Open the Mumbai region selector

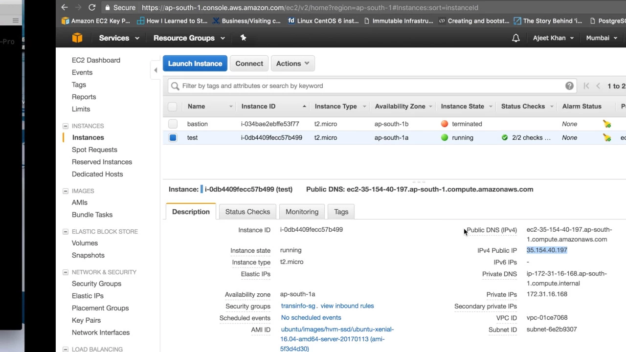602,38
